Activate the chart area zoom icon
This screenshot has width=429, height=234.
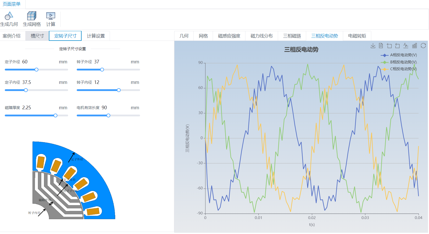[x=389, y=46]
